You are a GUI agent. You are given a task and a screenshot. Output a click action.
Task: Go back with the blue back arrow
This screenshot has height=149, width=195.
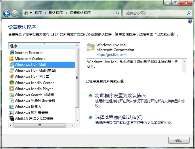point(7,13)
